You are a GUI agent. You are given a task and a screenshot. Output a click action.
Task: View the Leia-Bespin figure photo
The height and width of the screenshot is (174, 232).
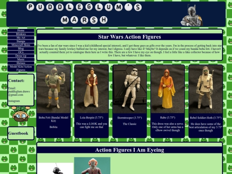[x=92, y=89]
